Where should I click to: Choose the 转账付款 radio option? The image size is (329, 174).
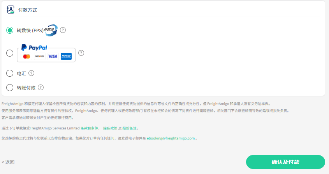click(10, 88)
